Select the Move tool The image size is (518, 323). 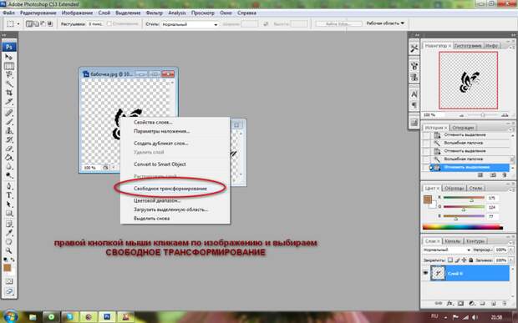click(8, 57)
